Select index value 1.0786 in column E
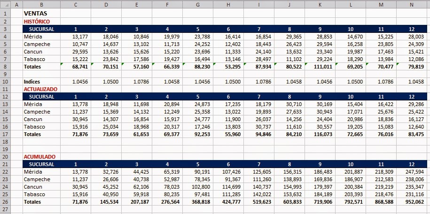This screenshot has width=430, height=214. tap(137, 82)
